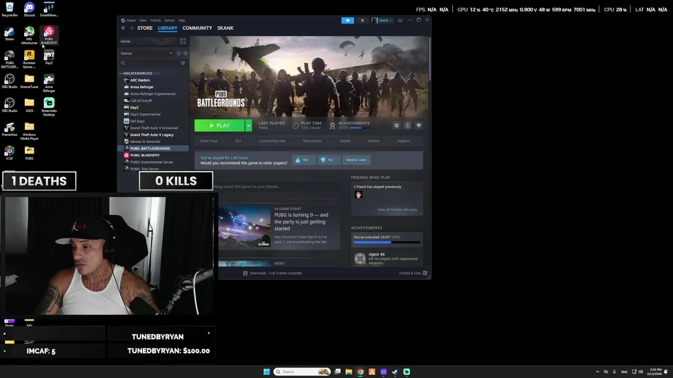Switch library to grid collections view
The image size is (673, 378).
click(x=183, y=41)
